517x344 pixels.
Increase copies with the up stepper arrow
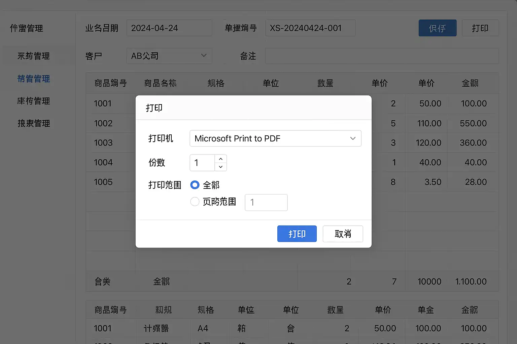(x=220, y=159)
